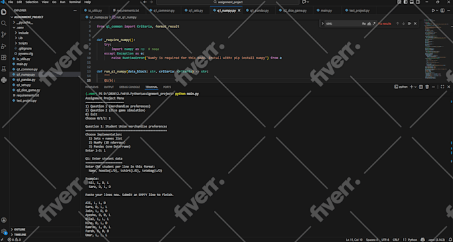The image size is (453, 242).
Task: Split the editor to the right
Action: (442, 11)
